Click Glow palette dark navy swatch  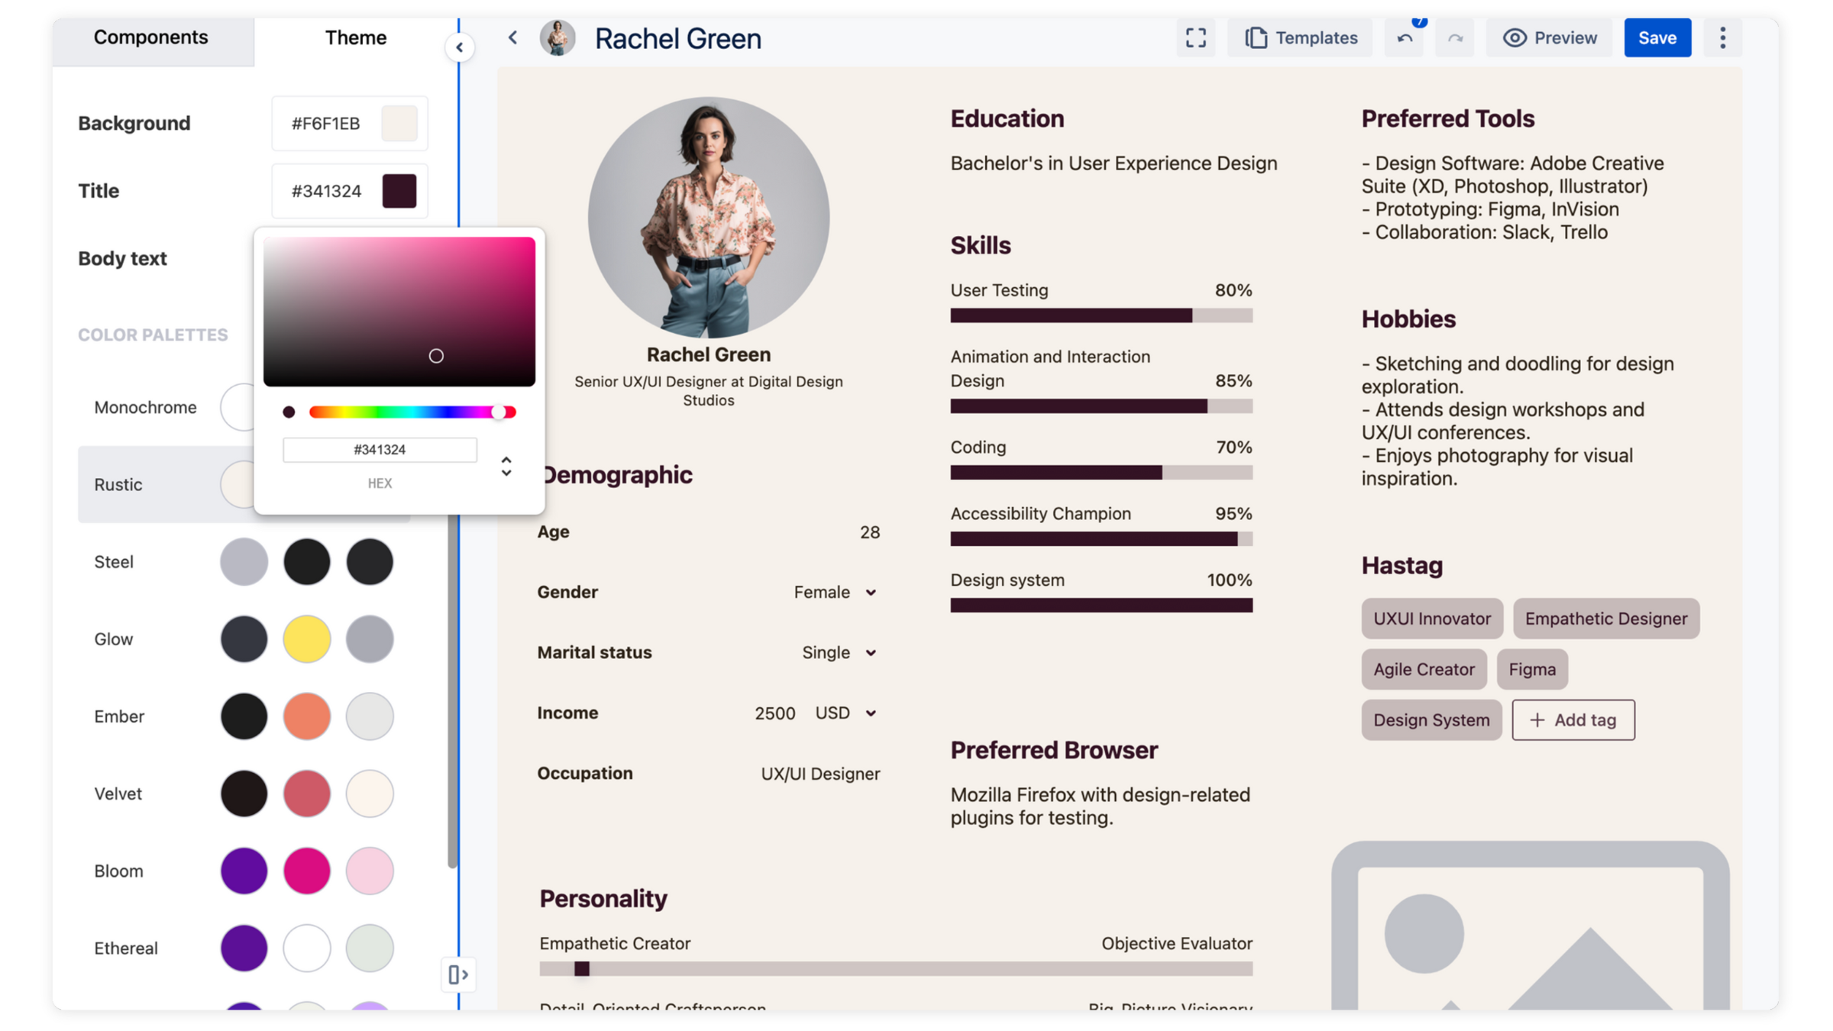(244, 638)
